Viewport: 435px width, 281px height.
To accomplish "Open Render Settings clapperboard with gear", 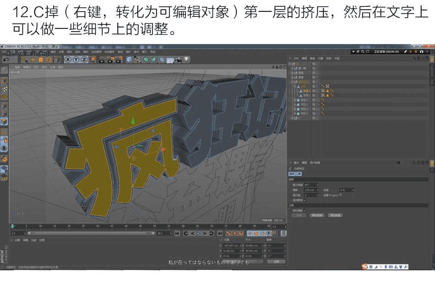I will point(120,59).
